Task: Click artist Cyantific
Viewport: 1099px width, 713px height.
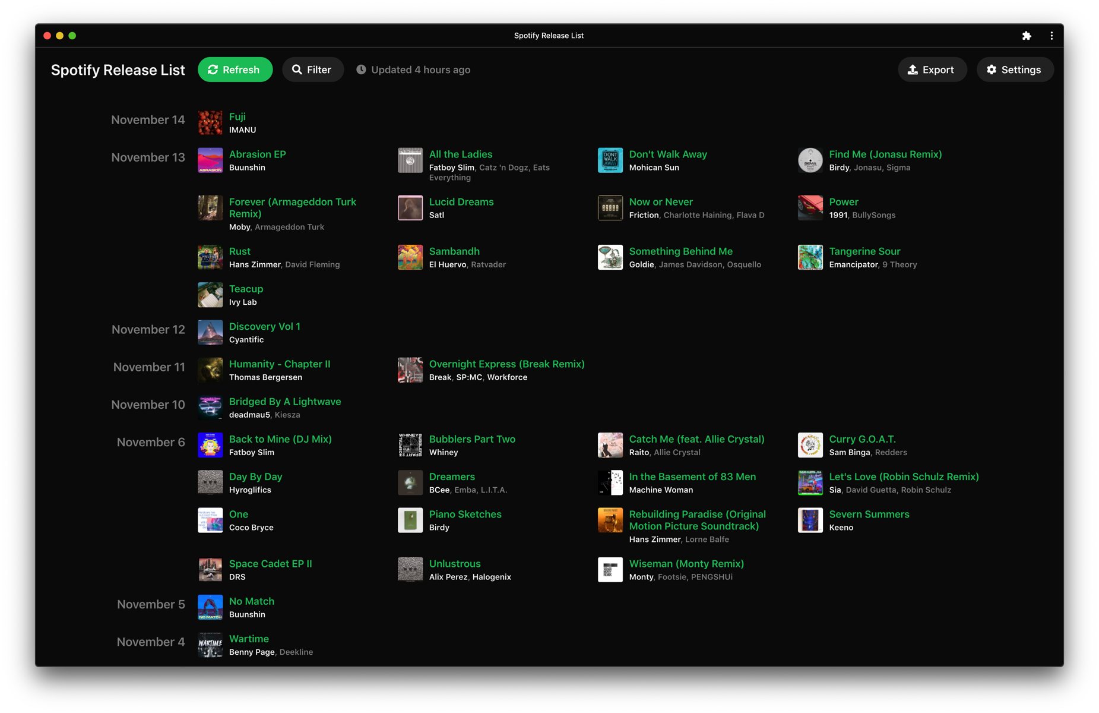Action: pyautogui.click(x=246, y=340)
